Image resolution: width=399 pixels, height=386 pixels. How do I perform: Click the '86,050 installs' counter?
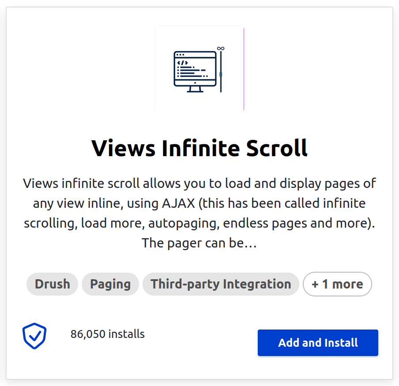tap(108, 334)
